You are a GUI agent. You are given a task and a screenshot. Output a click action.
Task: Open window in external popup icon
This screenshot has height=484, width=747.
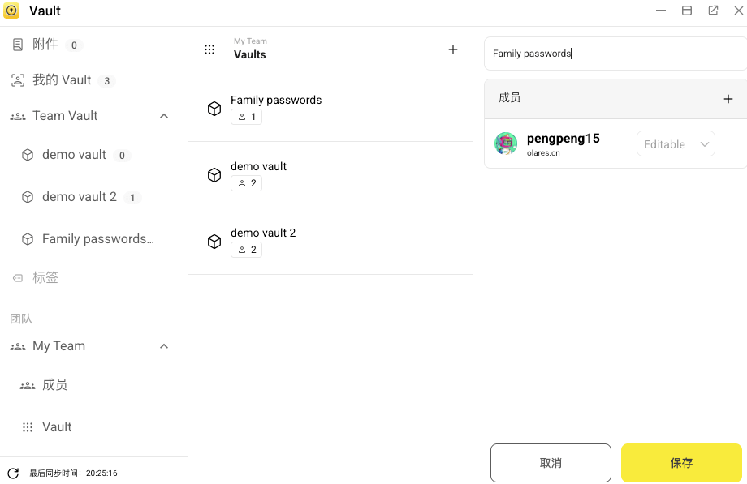click(x=713, y=11)
